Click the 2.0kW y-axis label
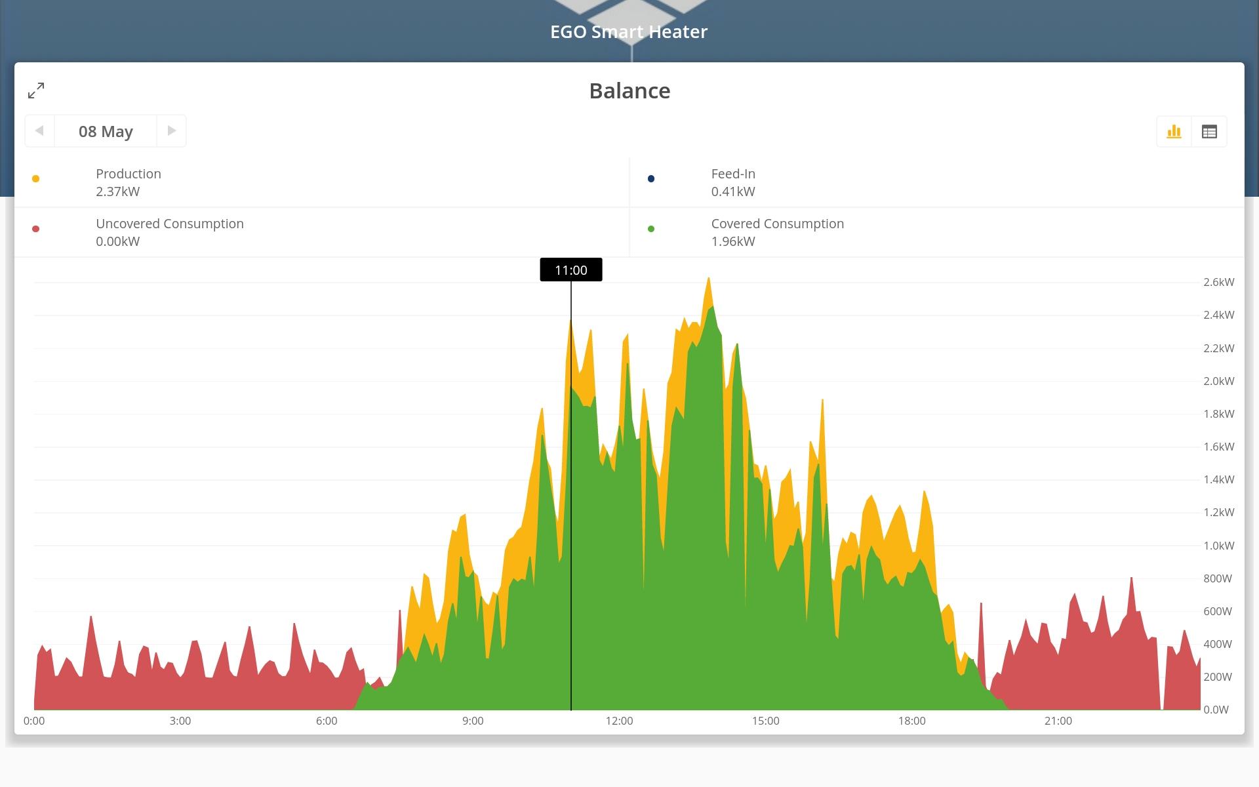 point(1218,381)
